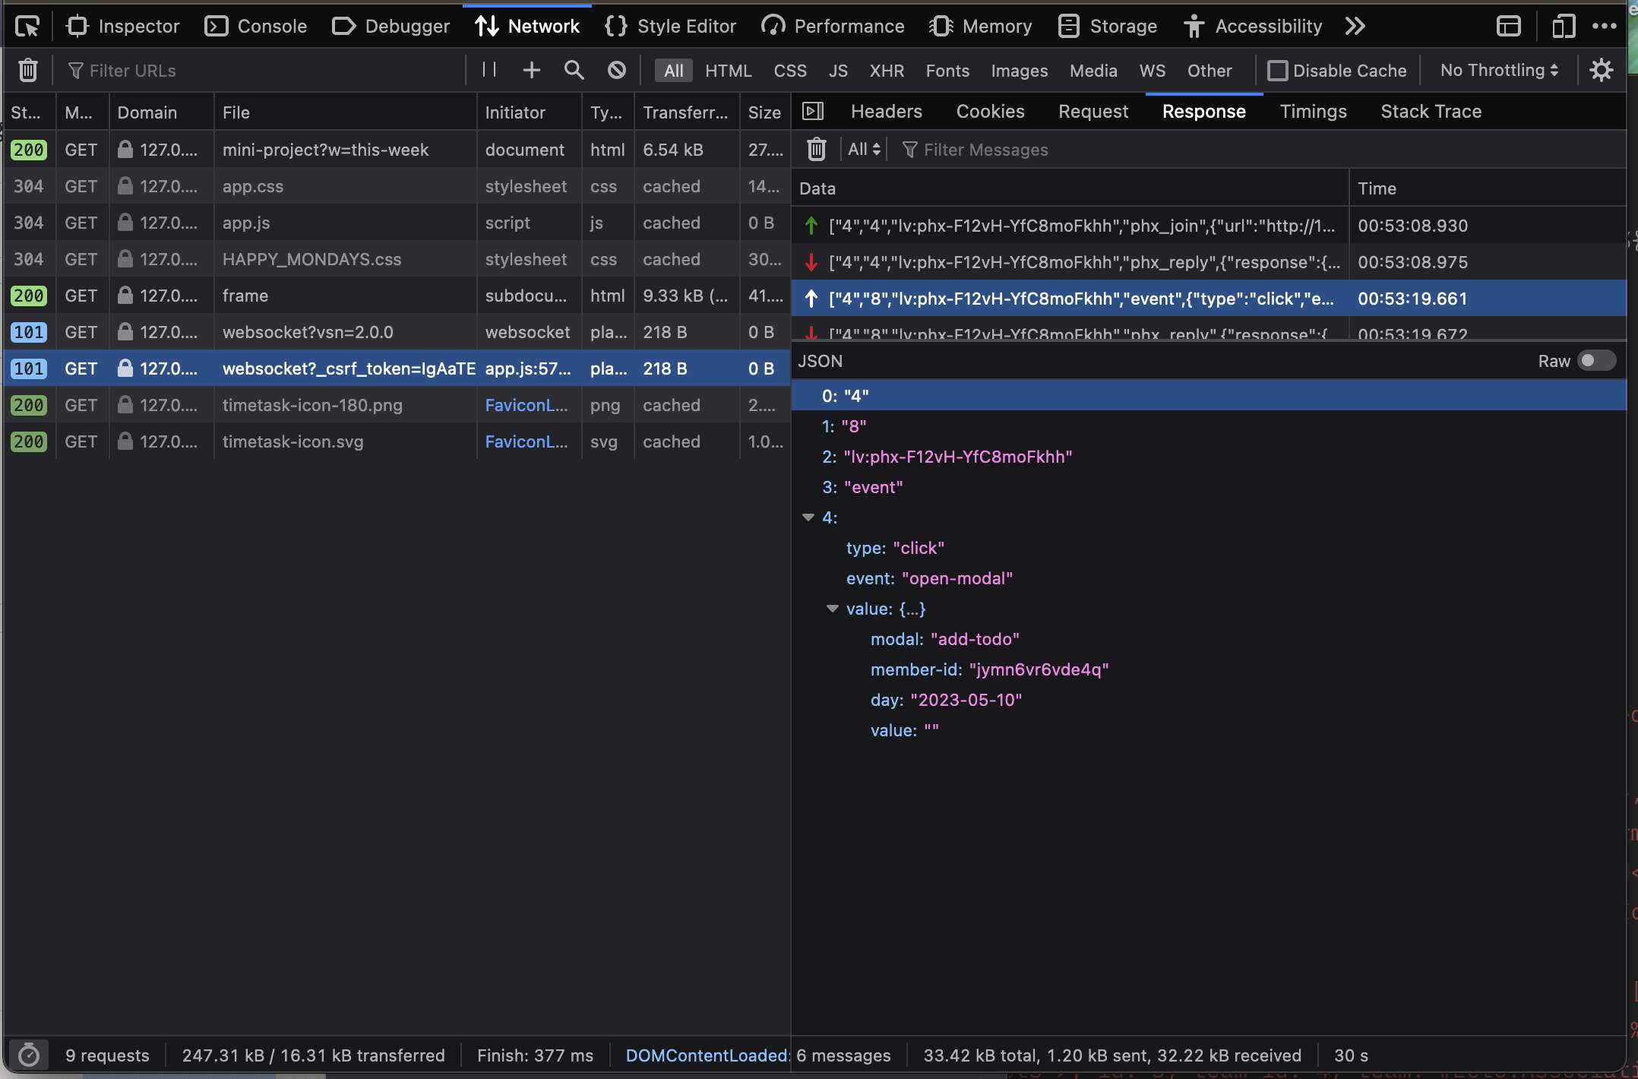
Task: Open the All message type dropdown
Action: [864, 150]
